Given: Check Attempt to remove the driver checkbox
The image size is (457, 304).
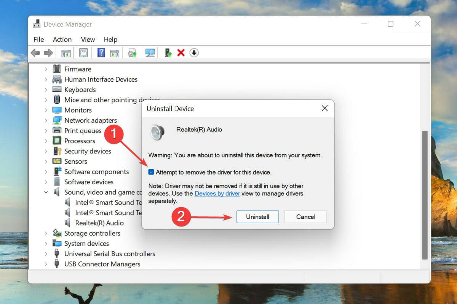Looking at the screenshot, I should pos(151,172).
